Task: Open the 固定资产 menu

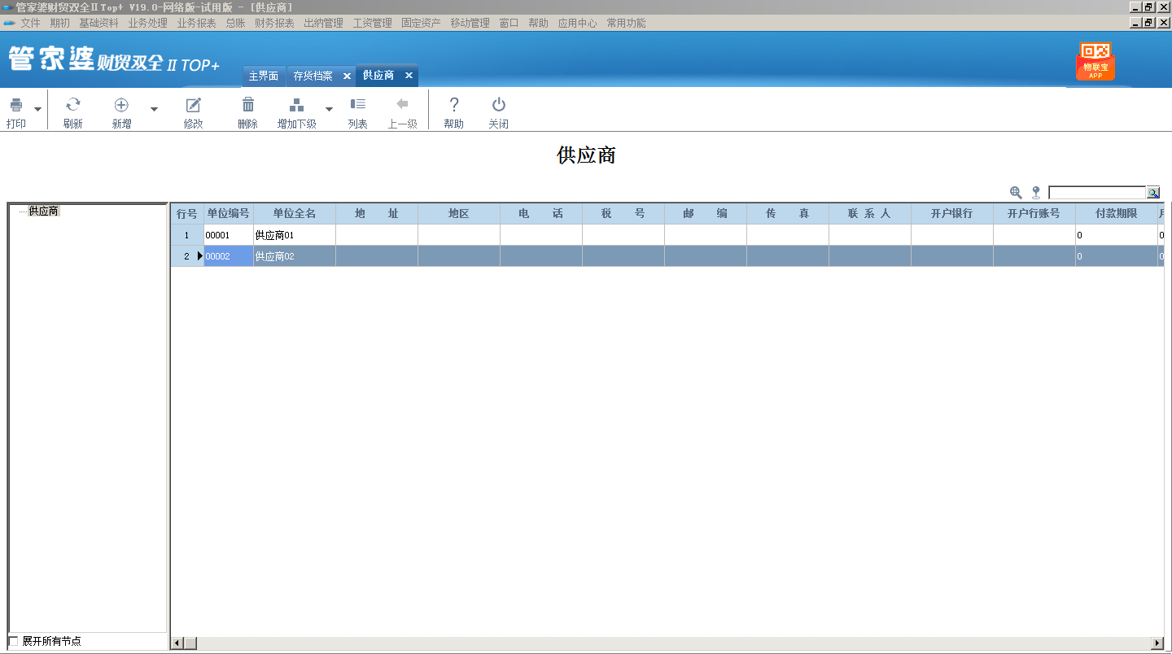Action: coord(421,23)
